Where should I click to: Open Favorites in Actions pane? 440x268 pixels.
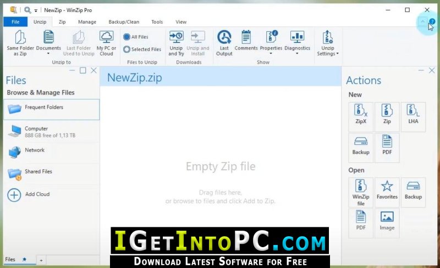[387, 192]
